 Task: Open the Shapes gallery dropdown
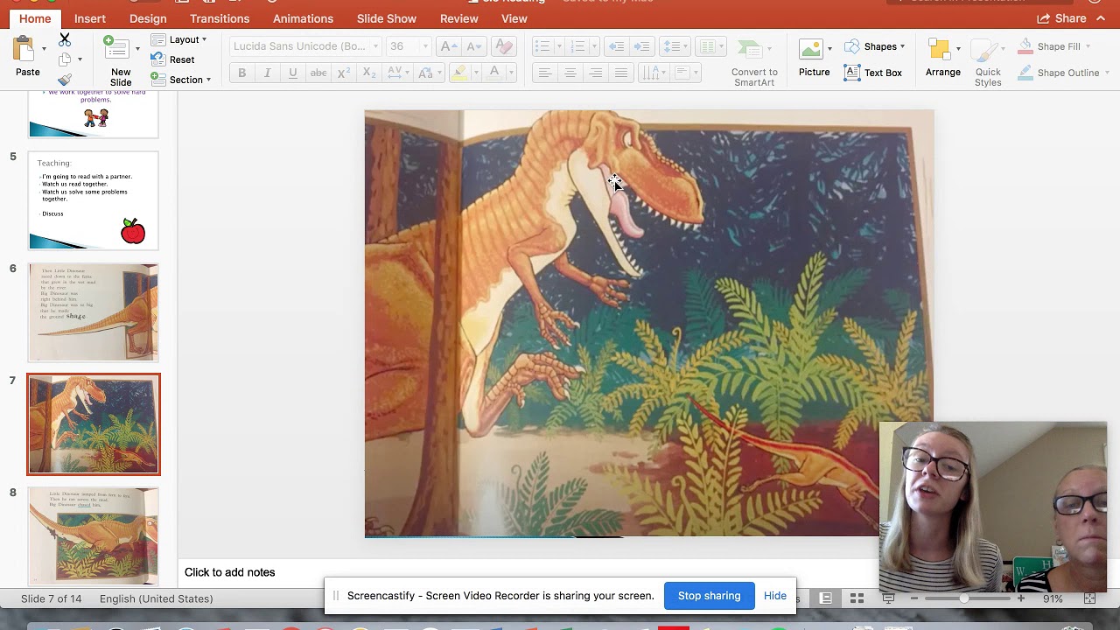(875, 46)
